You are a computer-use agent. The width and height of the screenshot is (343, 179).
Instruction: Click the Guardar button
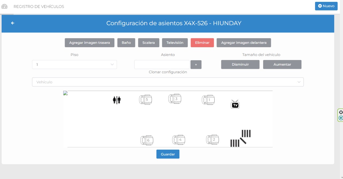(168, 154)
